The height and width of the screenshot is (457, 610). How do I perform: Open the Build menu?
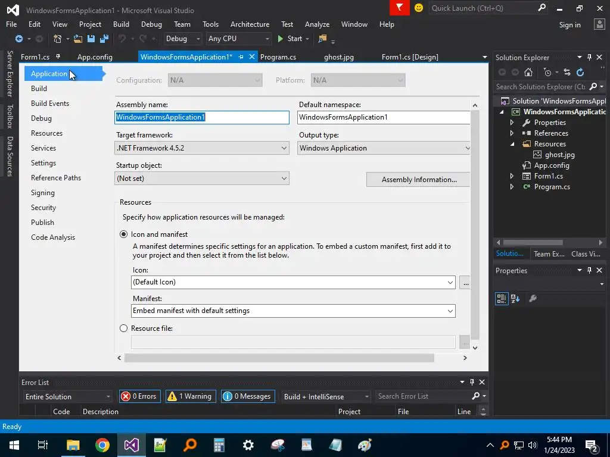click(x=121, y=24)
